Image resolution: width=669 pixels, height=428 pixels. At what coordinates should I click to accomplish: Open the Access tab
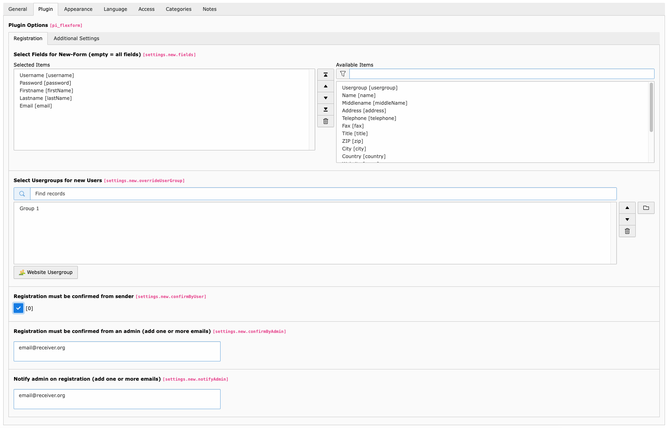point(146,9)
